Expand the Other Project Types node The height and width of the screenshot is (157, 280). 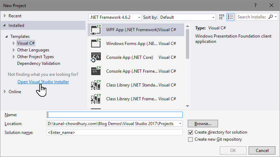14,57
